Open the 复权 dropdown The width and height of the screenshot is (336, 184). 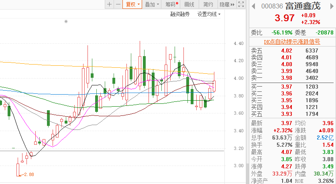pos(132,4)
